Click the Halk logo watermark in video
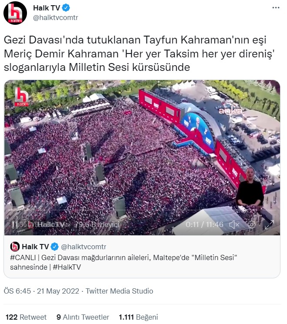The width and height of the screenshot is (287, 324). tap(21, 97)
